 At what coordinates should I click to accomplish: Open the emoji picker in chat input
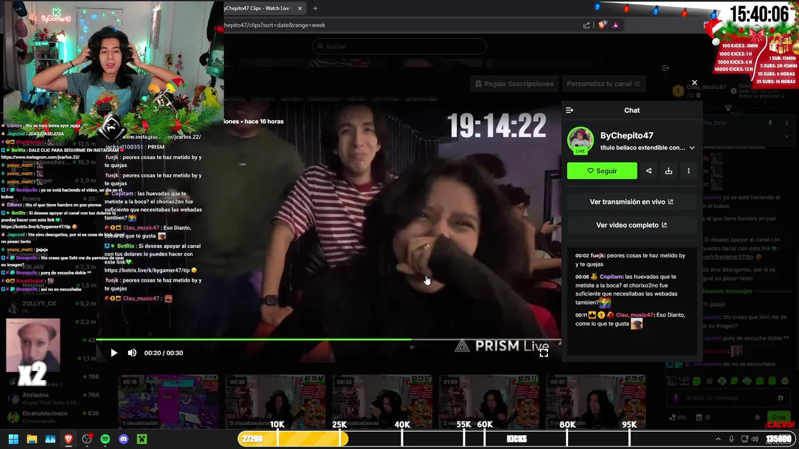click(x=780, y=398)
